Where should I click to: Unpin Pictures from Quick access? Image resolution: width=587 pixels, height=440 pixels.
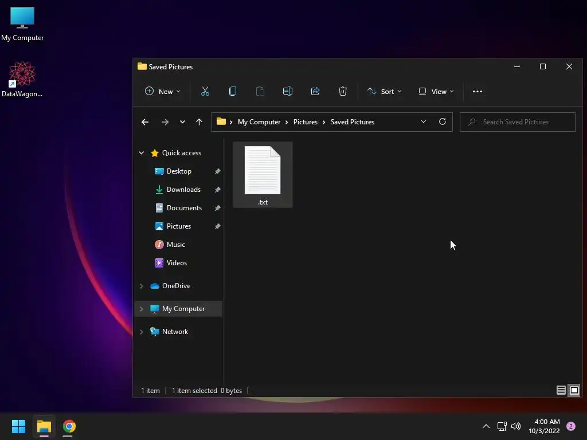point(217,226)
